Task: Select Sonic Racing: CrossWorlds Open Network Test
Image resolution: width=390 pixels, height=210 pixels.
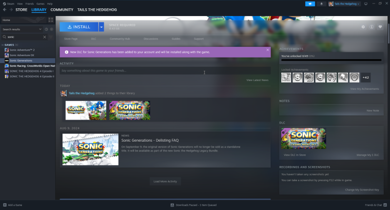Action: 27,66
